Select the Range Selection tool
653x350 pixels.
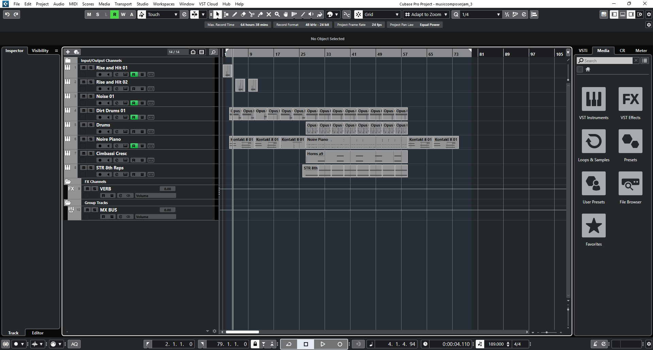pos(226,14)
